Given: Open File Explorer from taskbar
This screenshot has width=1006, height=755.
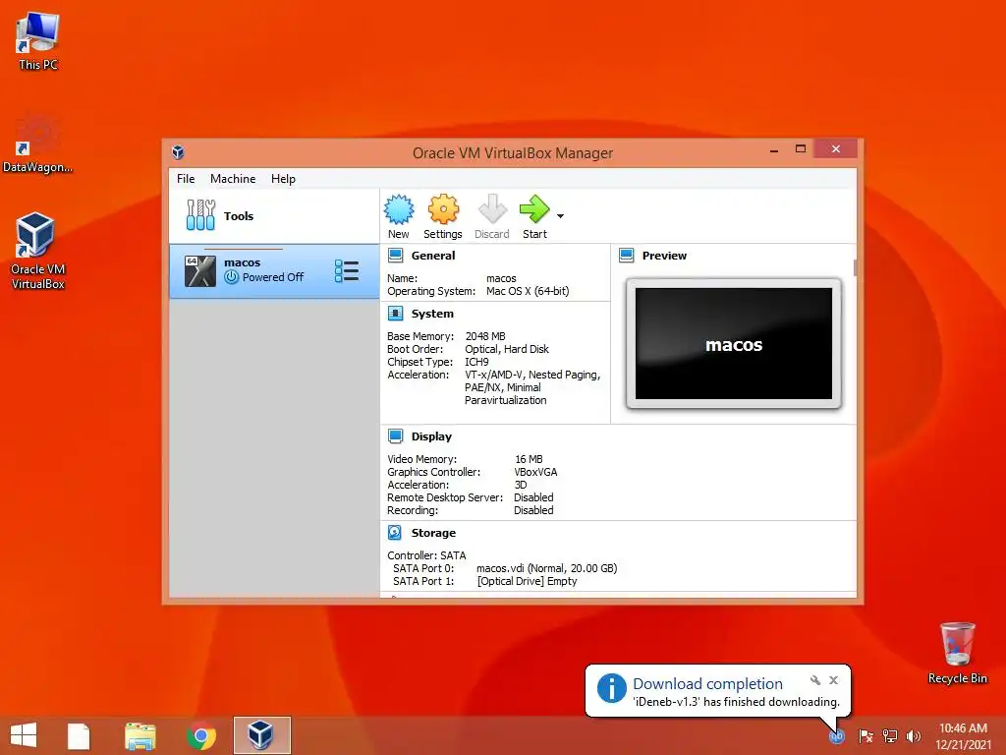Looking at the screenshot, I should 140,735.
